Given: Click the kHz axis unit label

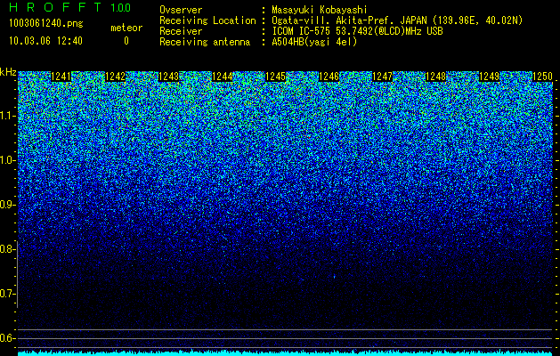Looking at the screenshot, I should pos(8,72).
